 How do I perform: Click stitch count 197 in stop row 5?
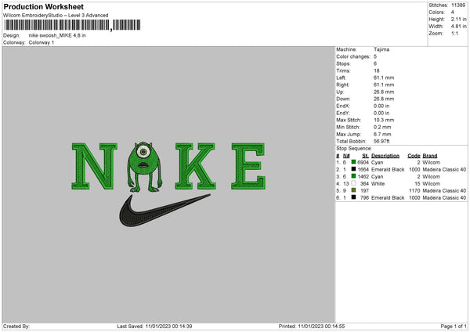click(x=365, y=190)
